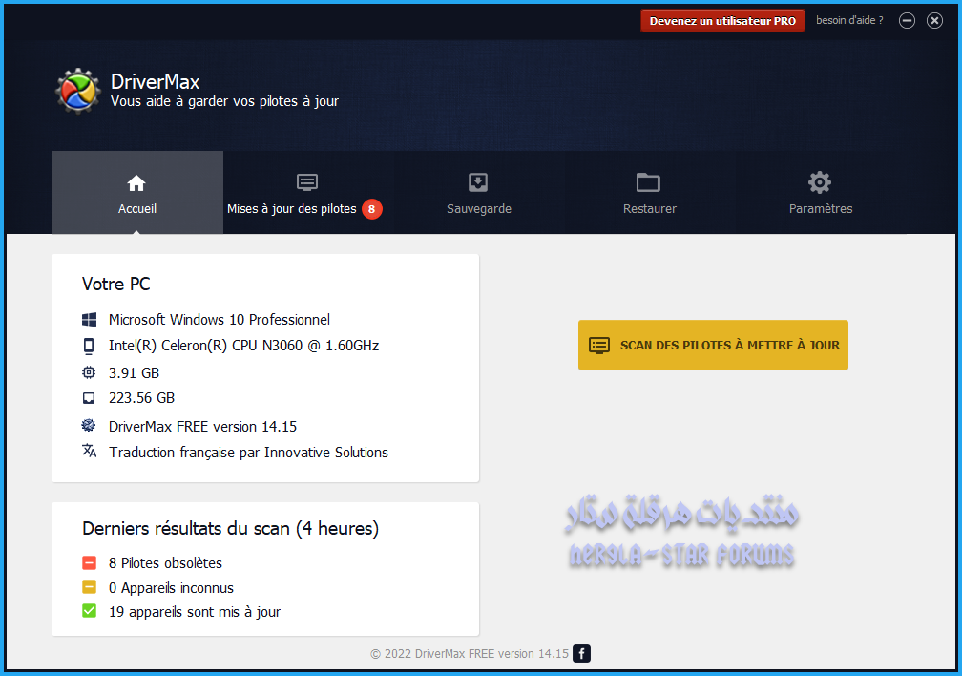
Task: Click the DriverMax title text in header
Action: pos(156,82)
